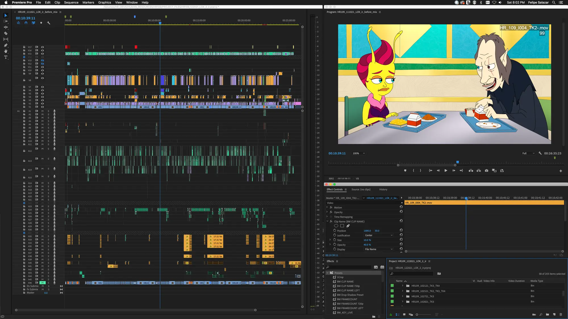
Task: Expand the HR109_102121_TK3_TK4 bin
Action: (x=402, y=286)
